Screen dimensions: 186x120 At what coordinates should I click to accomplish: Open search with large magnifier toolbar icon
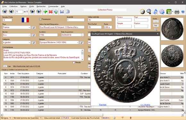pos(149,12)
